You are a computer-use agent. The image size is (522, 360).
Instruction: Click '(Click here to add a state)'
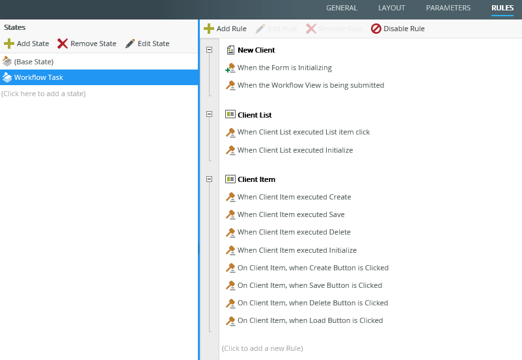[44, 94]
